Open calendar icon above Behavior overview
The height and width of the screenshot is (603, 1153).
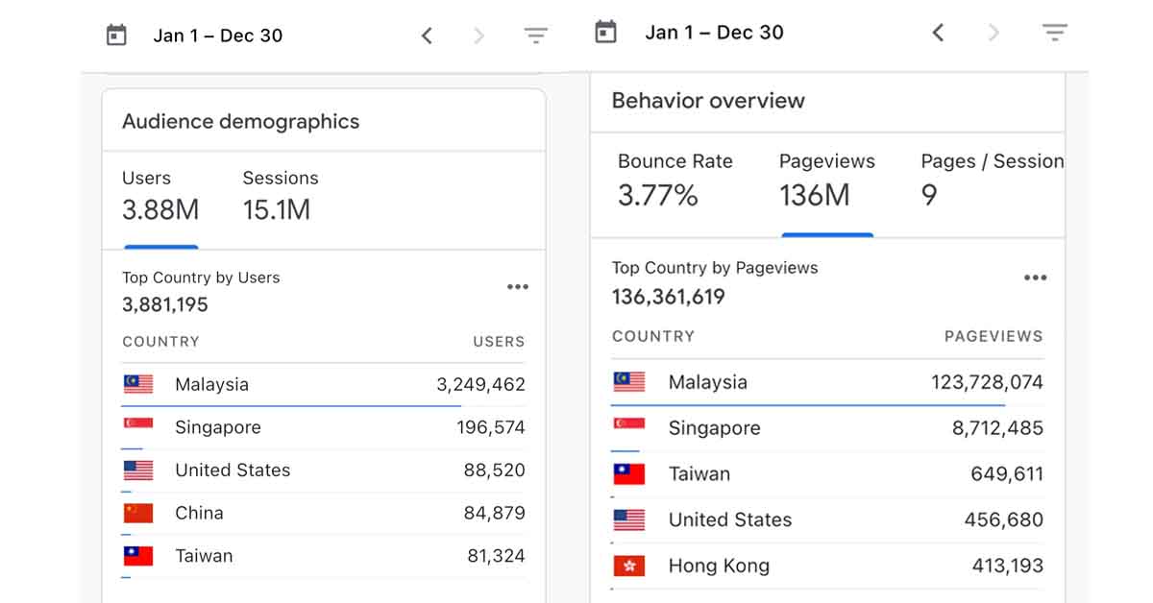(x=605, y=32)
